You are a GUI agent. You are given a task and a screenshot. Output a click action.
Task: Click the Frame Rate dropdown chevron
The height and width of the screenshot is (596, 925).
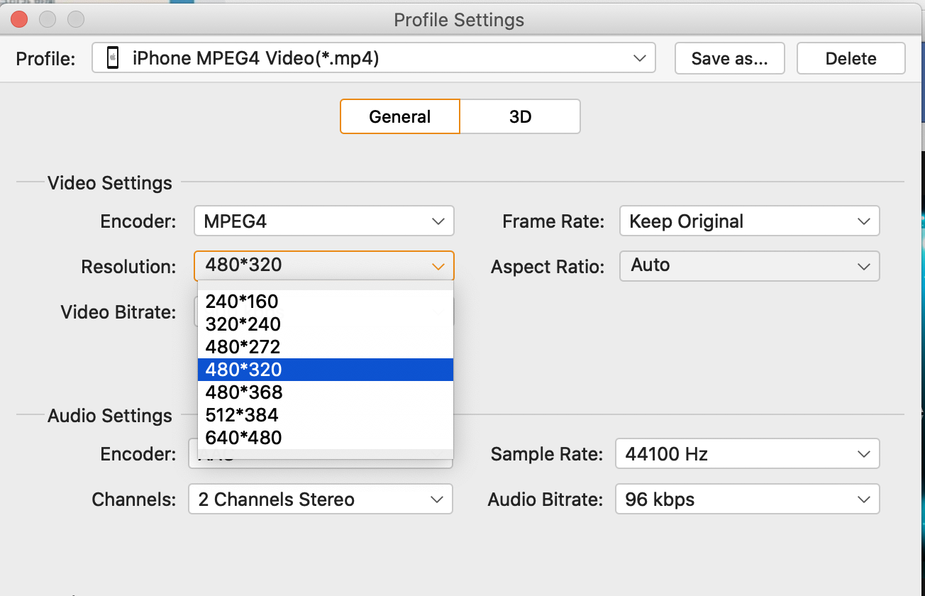click(863, 221)
